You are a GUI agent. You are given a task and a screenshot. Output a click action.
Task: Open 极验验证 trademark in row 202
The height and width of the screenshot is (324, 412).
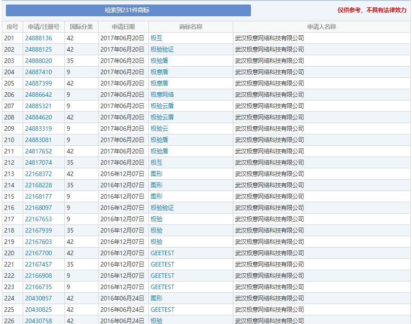(x=162, y=49)
